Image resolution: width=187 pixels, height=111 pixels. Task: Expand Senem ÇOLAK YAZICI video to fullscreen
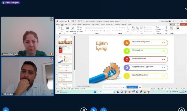tap(52, 19)
